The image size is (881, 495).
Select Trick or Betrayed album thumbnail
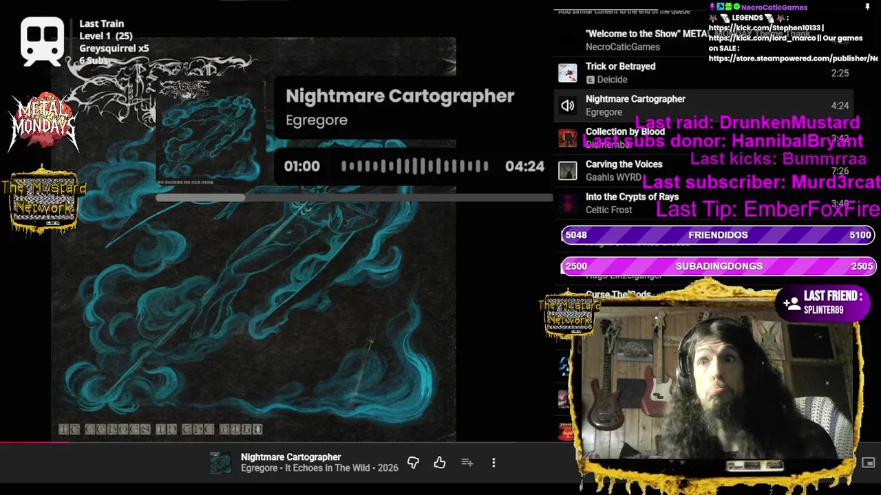pyautogui.click(x=568, y=73)
